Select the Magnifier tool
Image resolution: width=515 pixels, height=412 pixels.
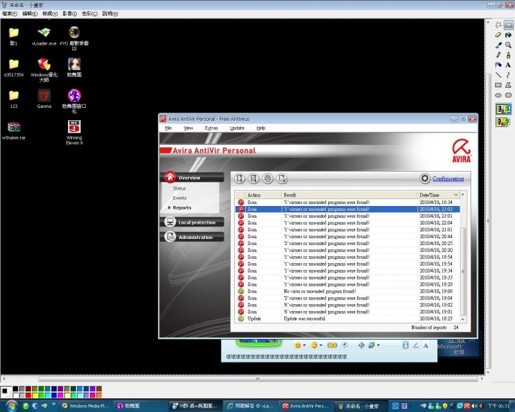point(508,45)
